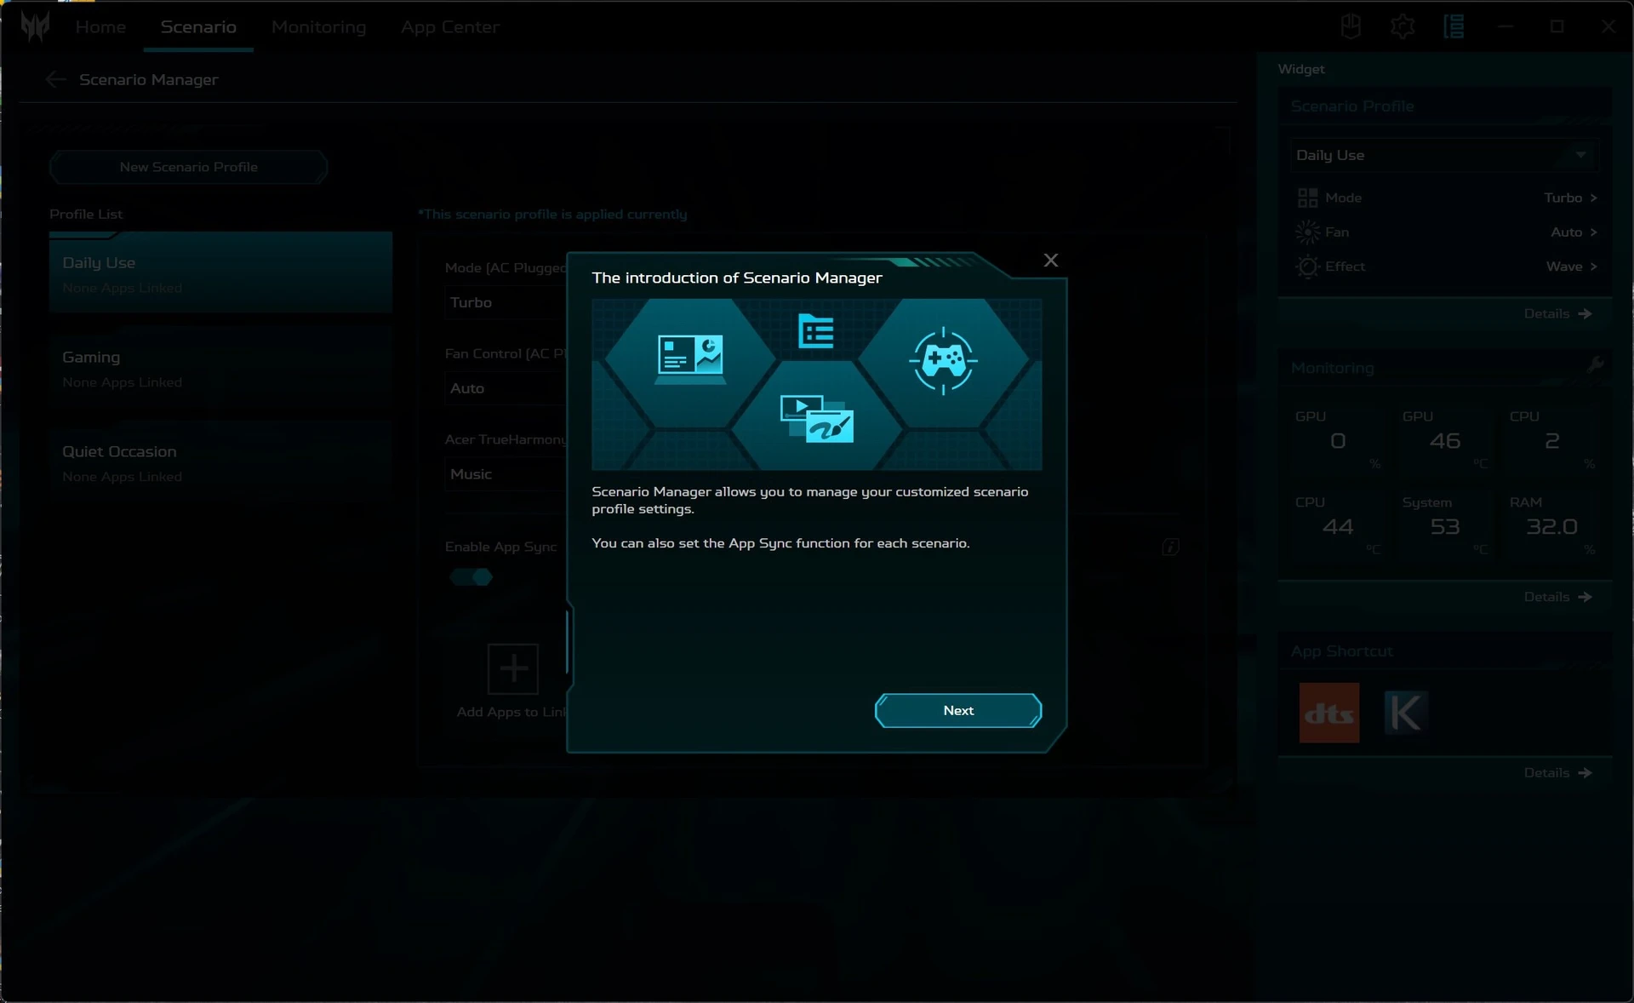Click the Next button in dialog
The width and height of the screenshot is (1634, 1003).
pyautogui.click(x=958, y=710)
